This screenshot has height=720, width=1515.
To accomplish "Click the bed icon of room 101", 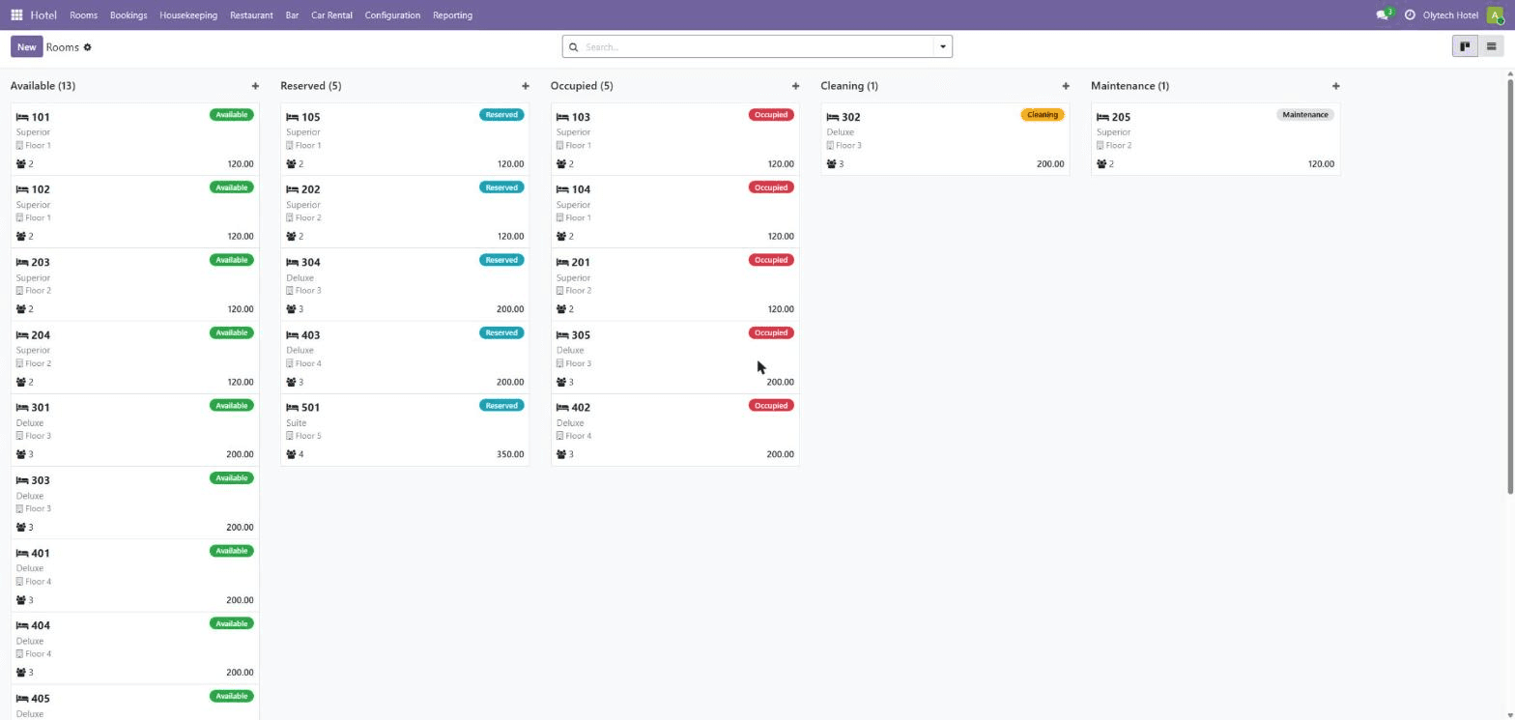I will [x=22, y=117].
